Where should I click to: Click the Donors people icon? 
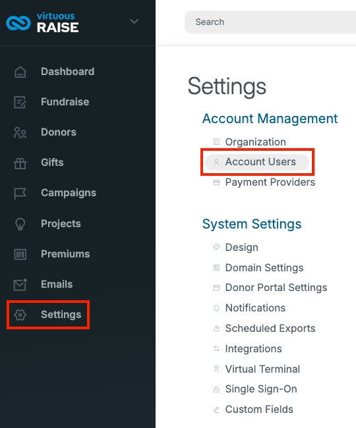(x=20, y=132)
